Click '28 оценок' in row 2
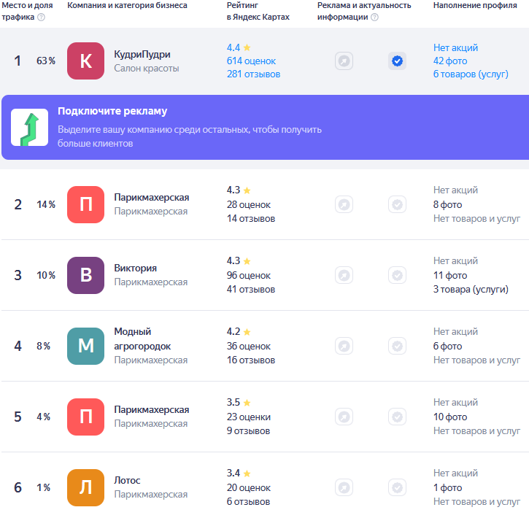Image resolution: width=529 pixels, height=518 pixels. pyautogui.click(x=249, y=205)
